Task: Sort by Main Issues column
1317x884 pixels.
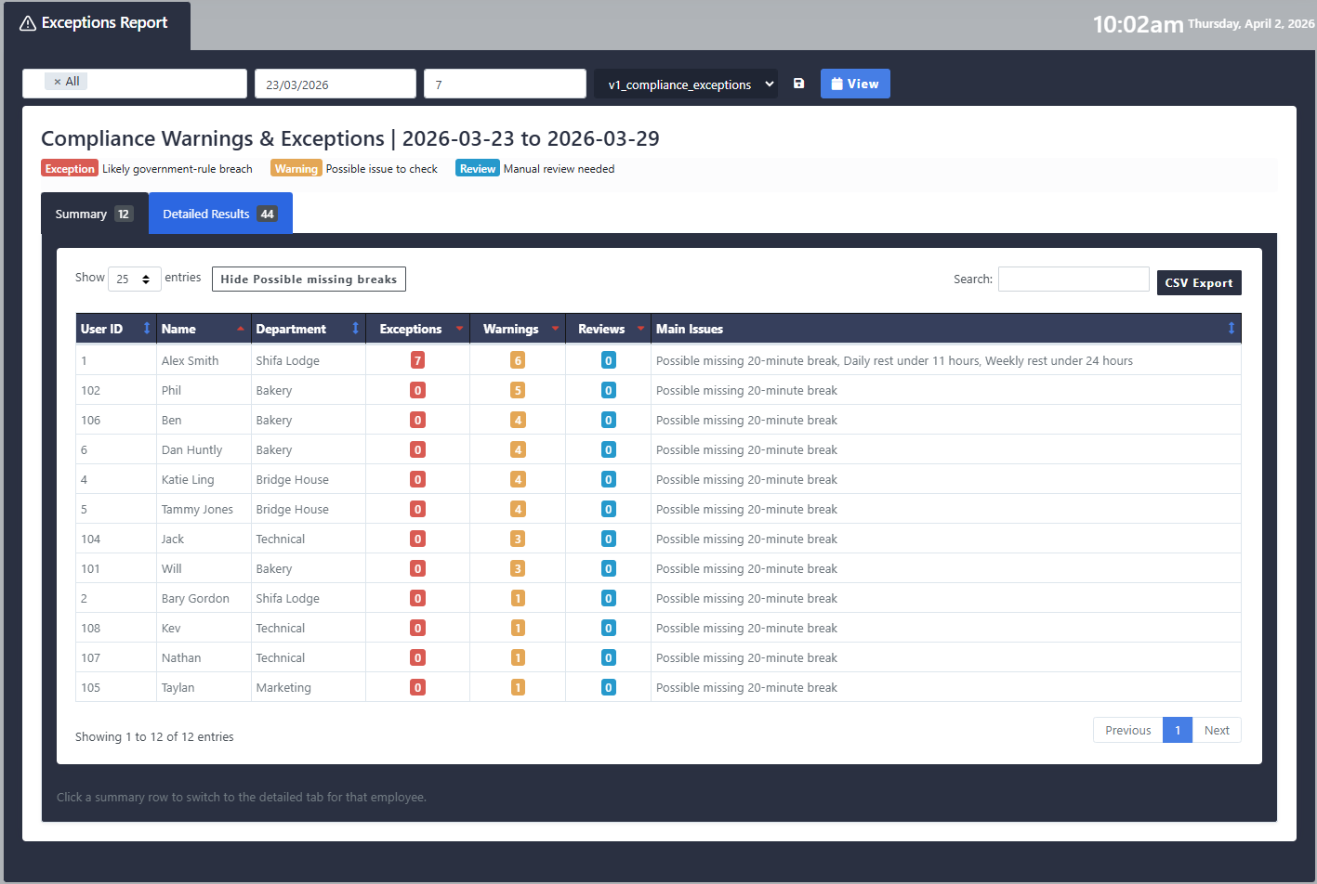Action: 944,329
